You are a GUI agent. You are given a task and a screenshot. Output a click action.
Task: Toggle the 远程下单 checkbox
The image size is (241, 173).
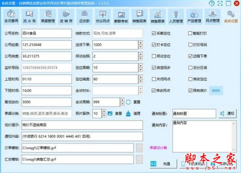pyautogui.click(x=190, y=56)
